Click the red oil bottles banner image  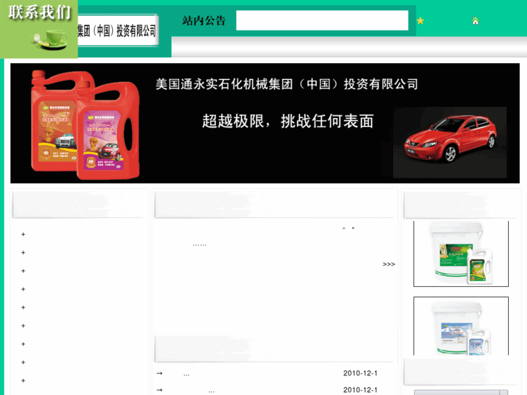[86, 125]
